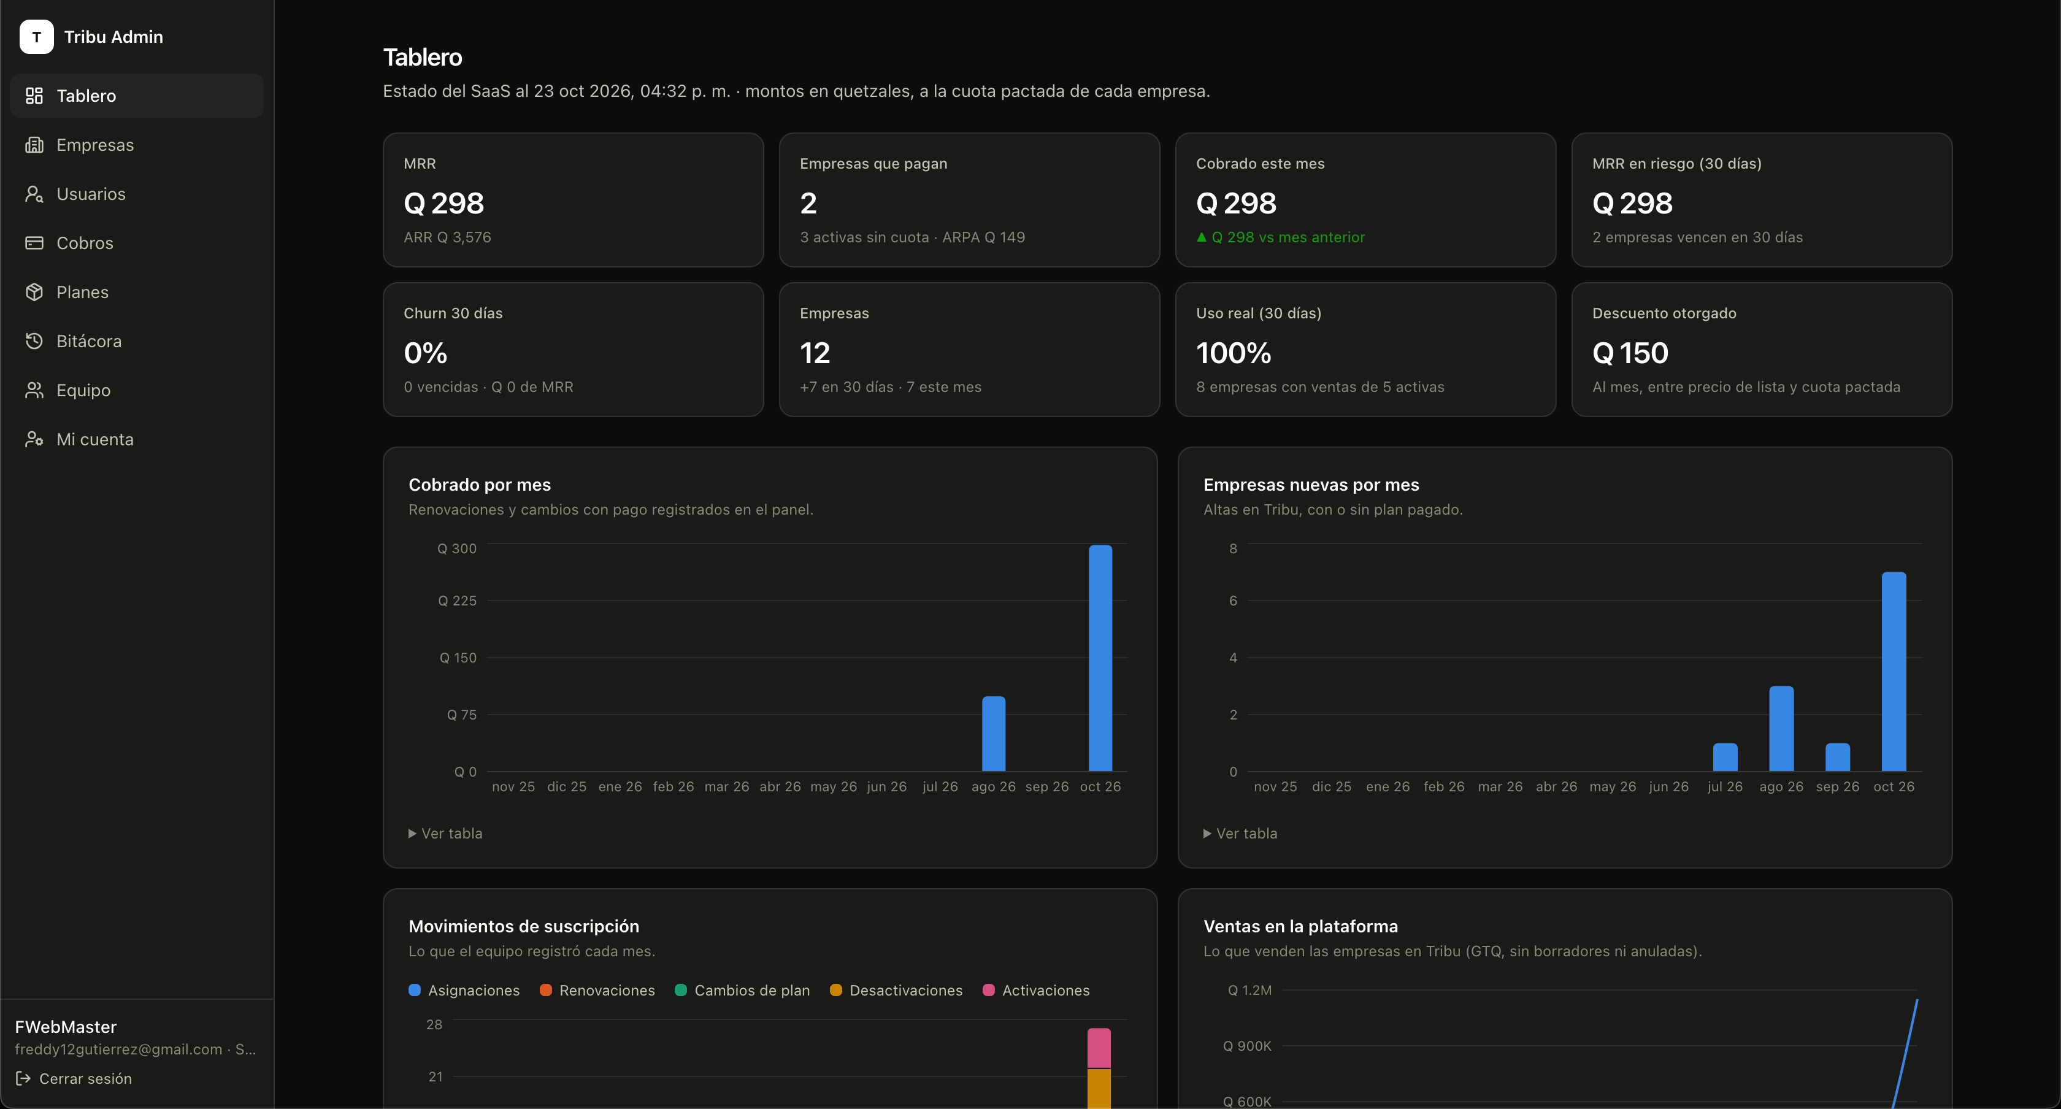This screenshot has height=1109, width=2061.
Task: Click the freddy12gutierrez@gmail.com email text
Action: tap(118, 1049)
